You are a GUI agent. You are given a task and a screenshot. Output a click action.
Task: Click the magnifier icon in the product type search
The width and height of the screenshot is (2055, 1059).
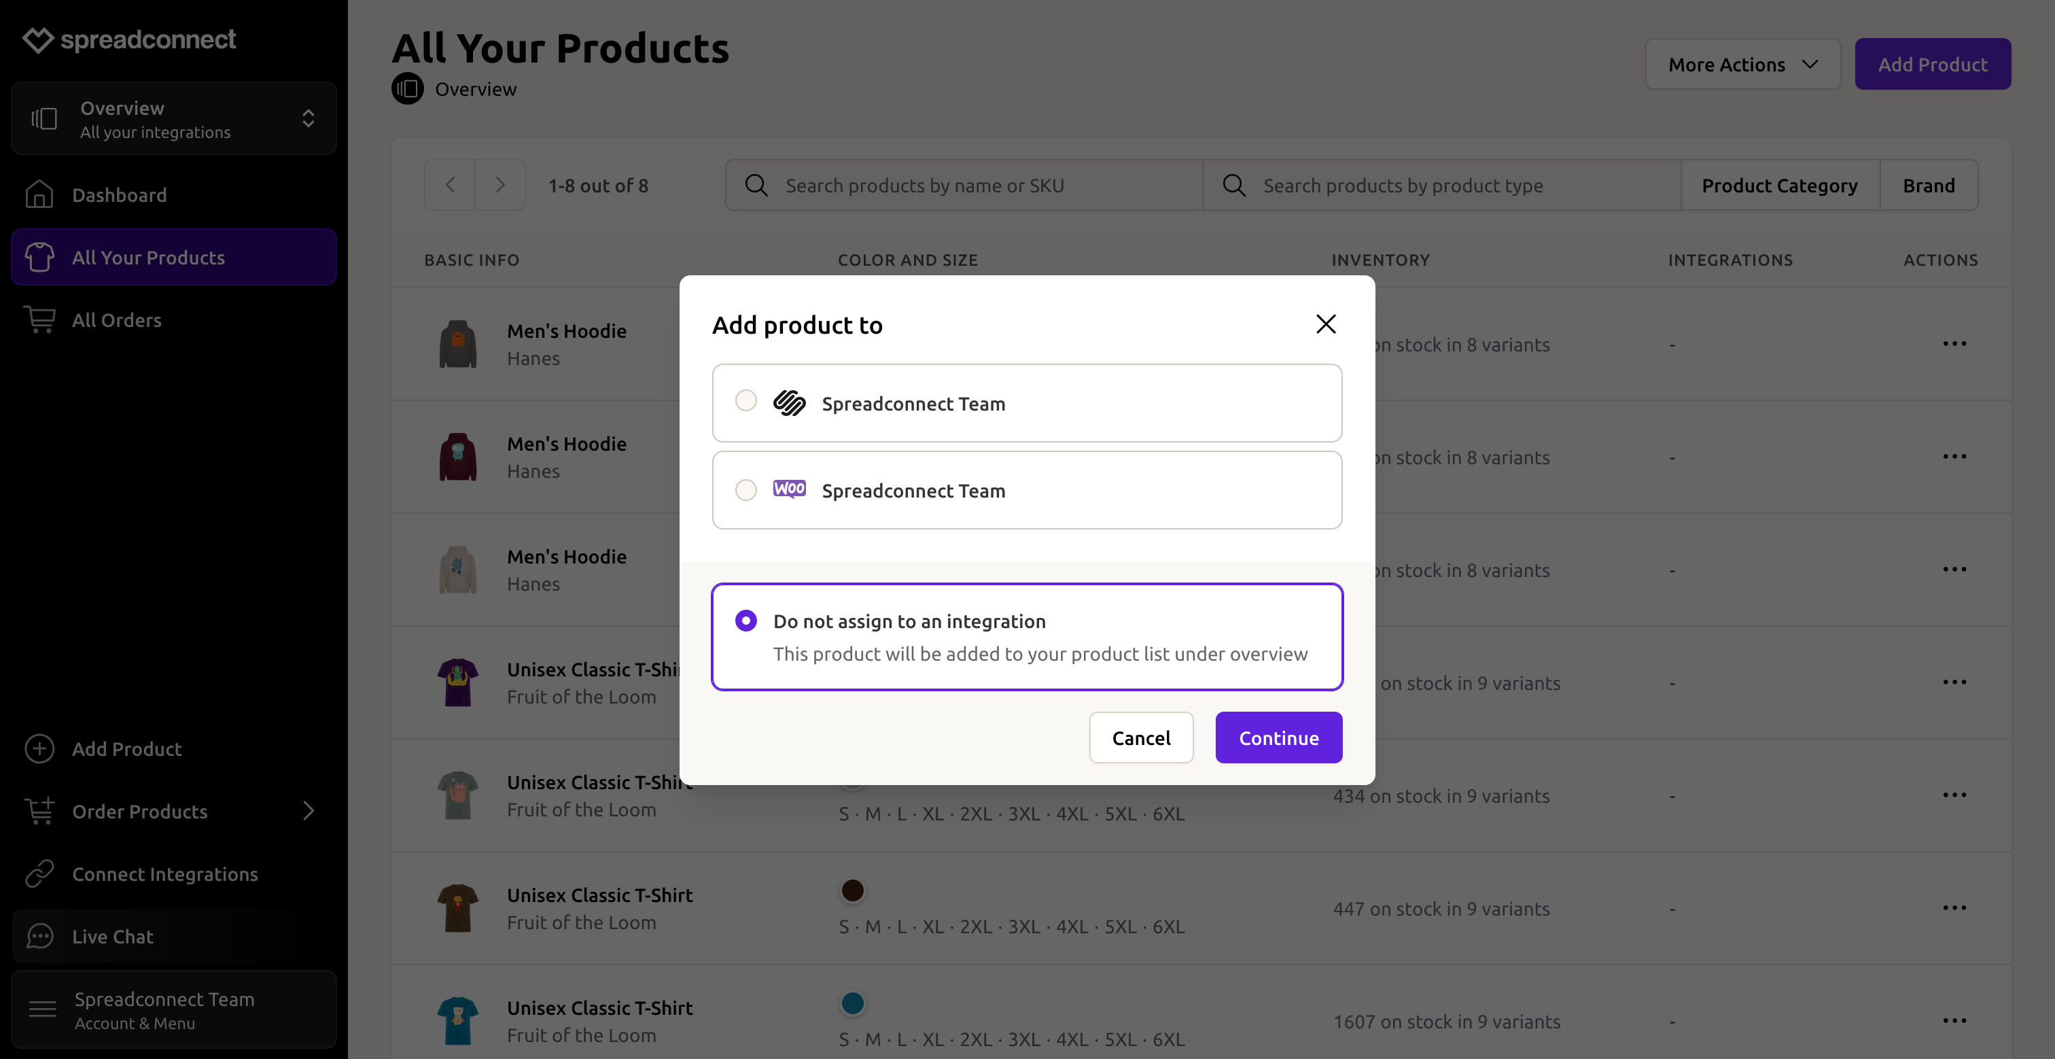click(1234, 185)
